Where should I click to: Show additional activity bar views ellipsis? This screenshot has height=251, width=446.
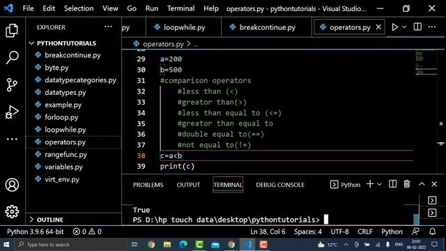[12, 139]
